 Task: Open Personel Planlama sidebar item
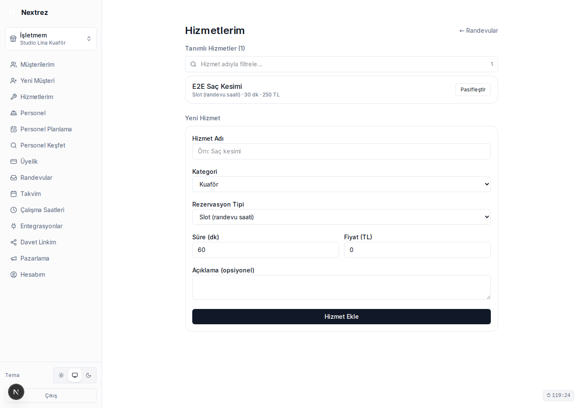[x=51, y=129]
